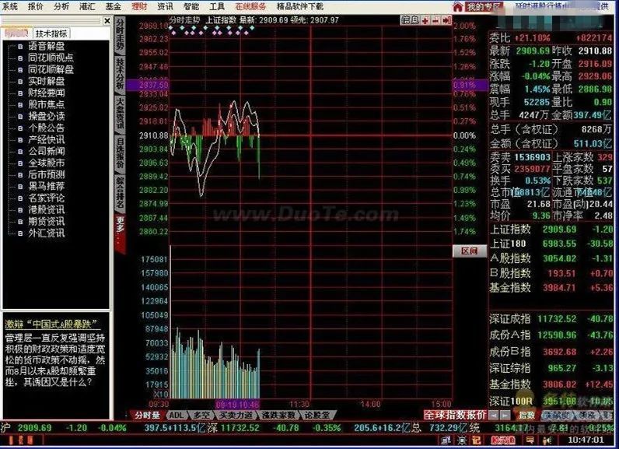Open the 操盘必读 tree item
619x449 pixels.
[46, 116]
